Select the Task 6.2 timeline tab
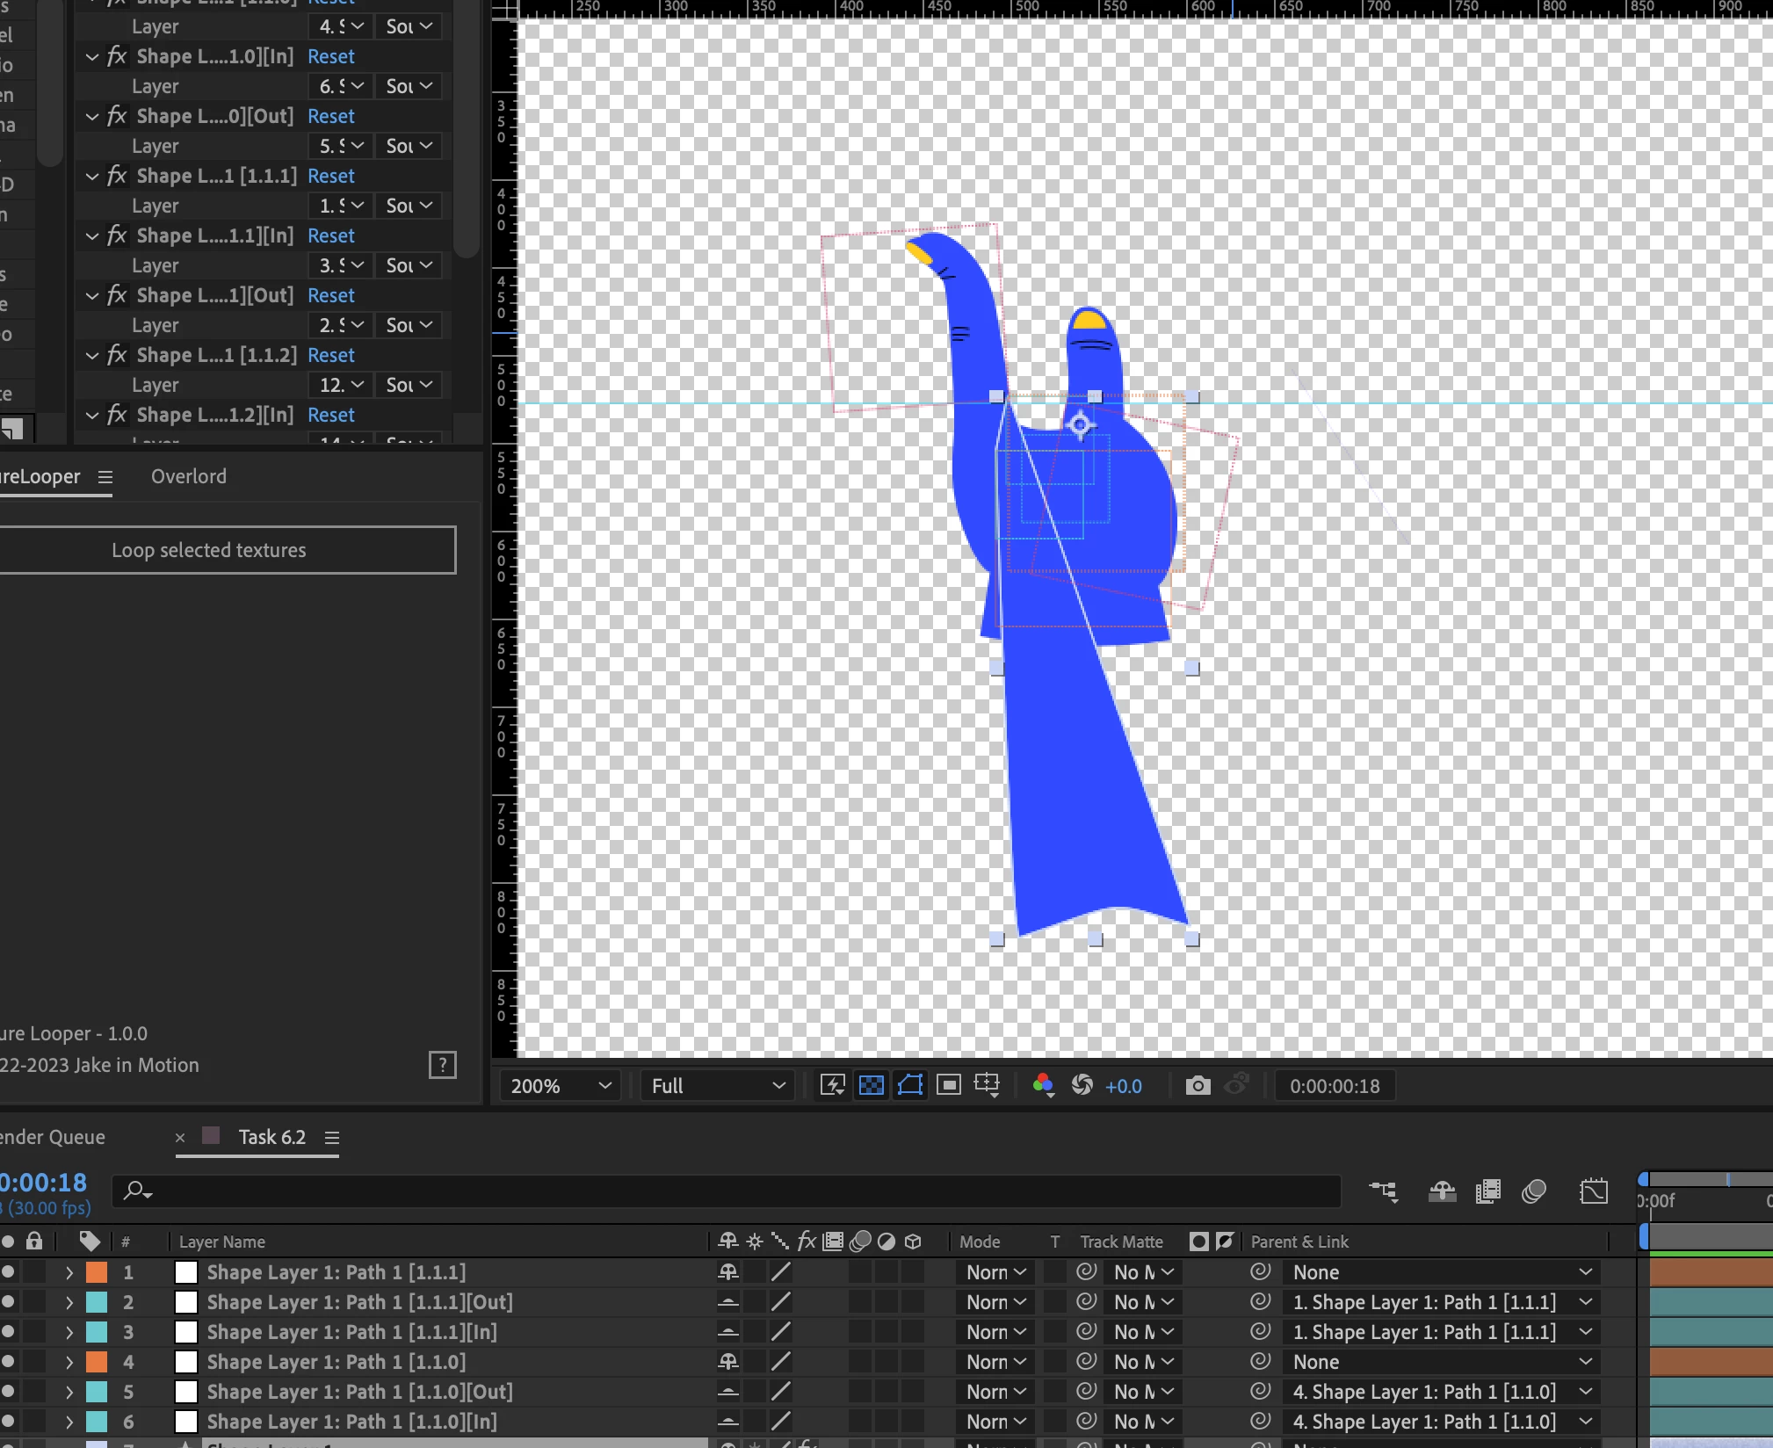The height and width of the screenshot is (1448, 1773). 271,1137
